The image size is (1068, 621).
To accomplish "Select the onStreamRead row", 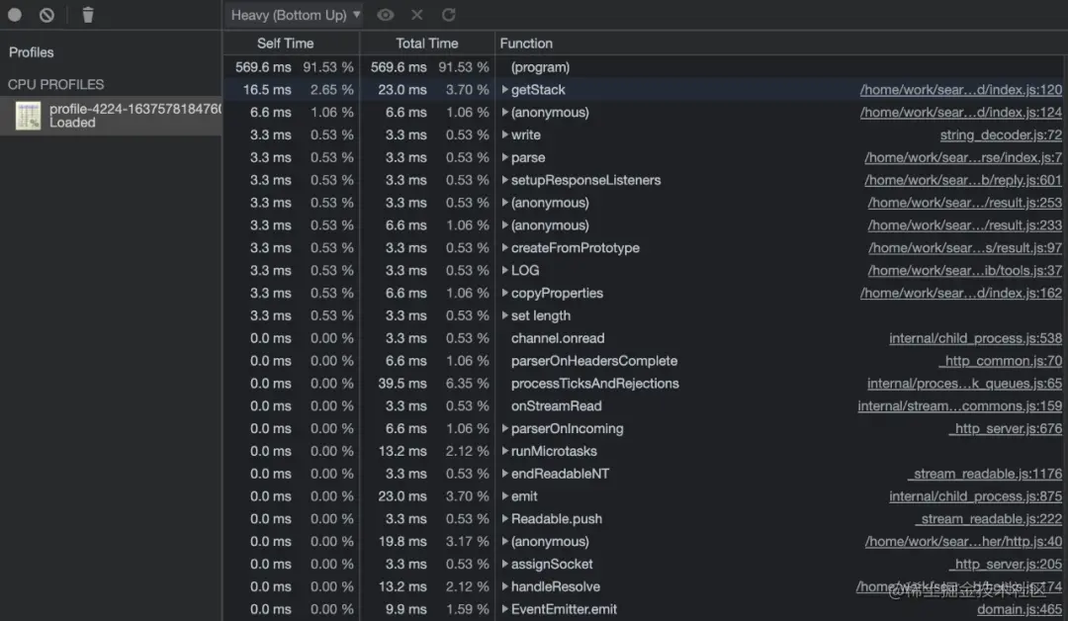I will point(645,405).
